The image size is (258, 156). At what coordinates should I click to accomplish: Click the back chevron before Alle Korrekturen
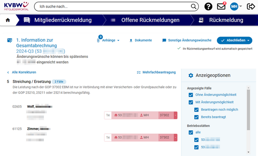point(8,72)
